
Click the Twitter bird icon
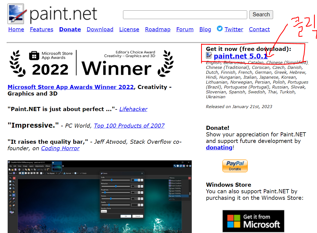[x=220, y=29]
